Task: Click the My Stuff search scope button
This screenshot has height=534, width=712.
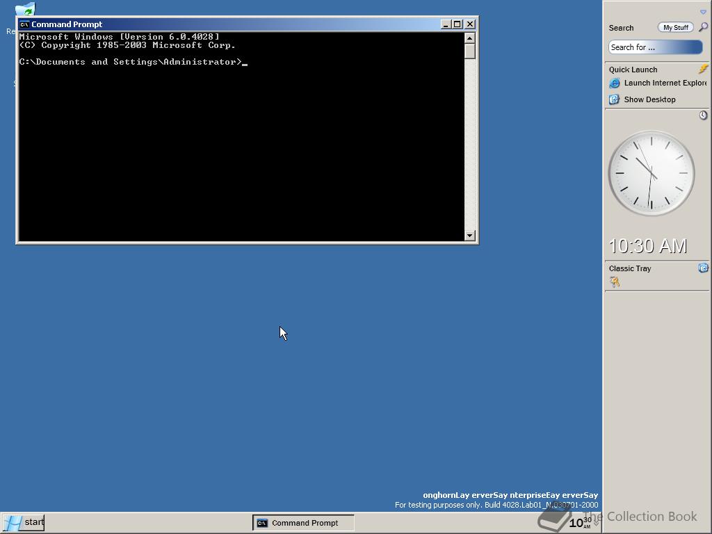Action: [676, 28]
